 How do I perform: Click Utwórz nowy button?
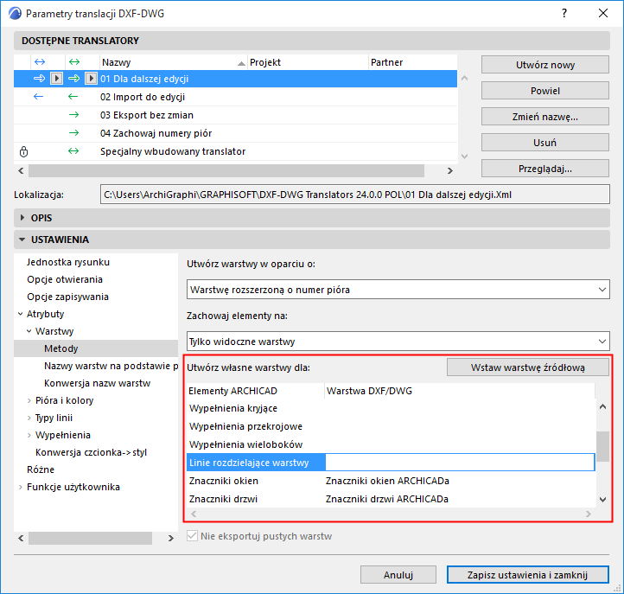[544, 65]
